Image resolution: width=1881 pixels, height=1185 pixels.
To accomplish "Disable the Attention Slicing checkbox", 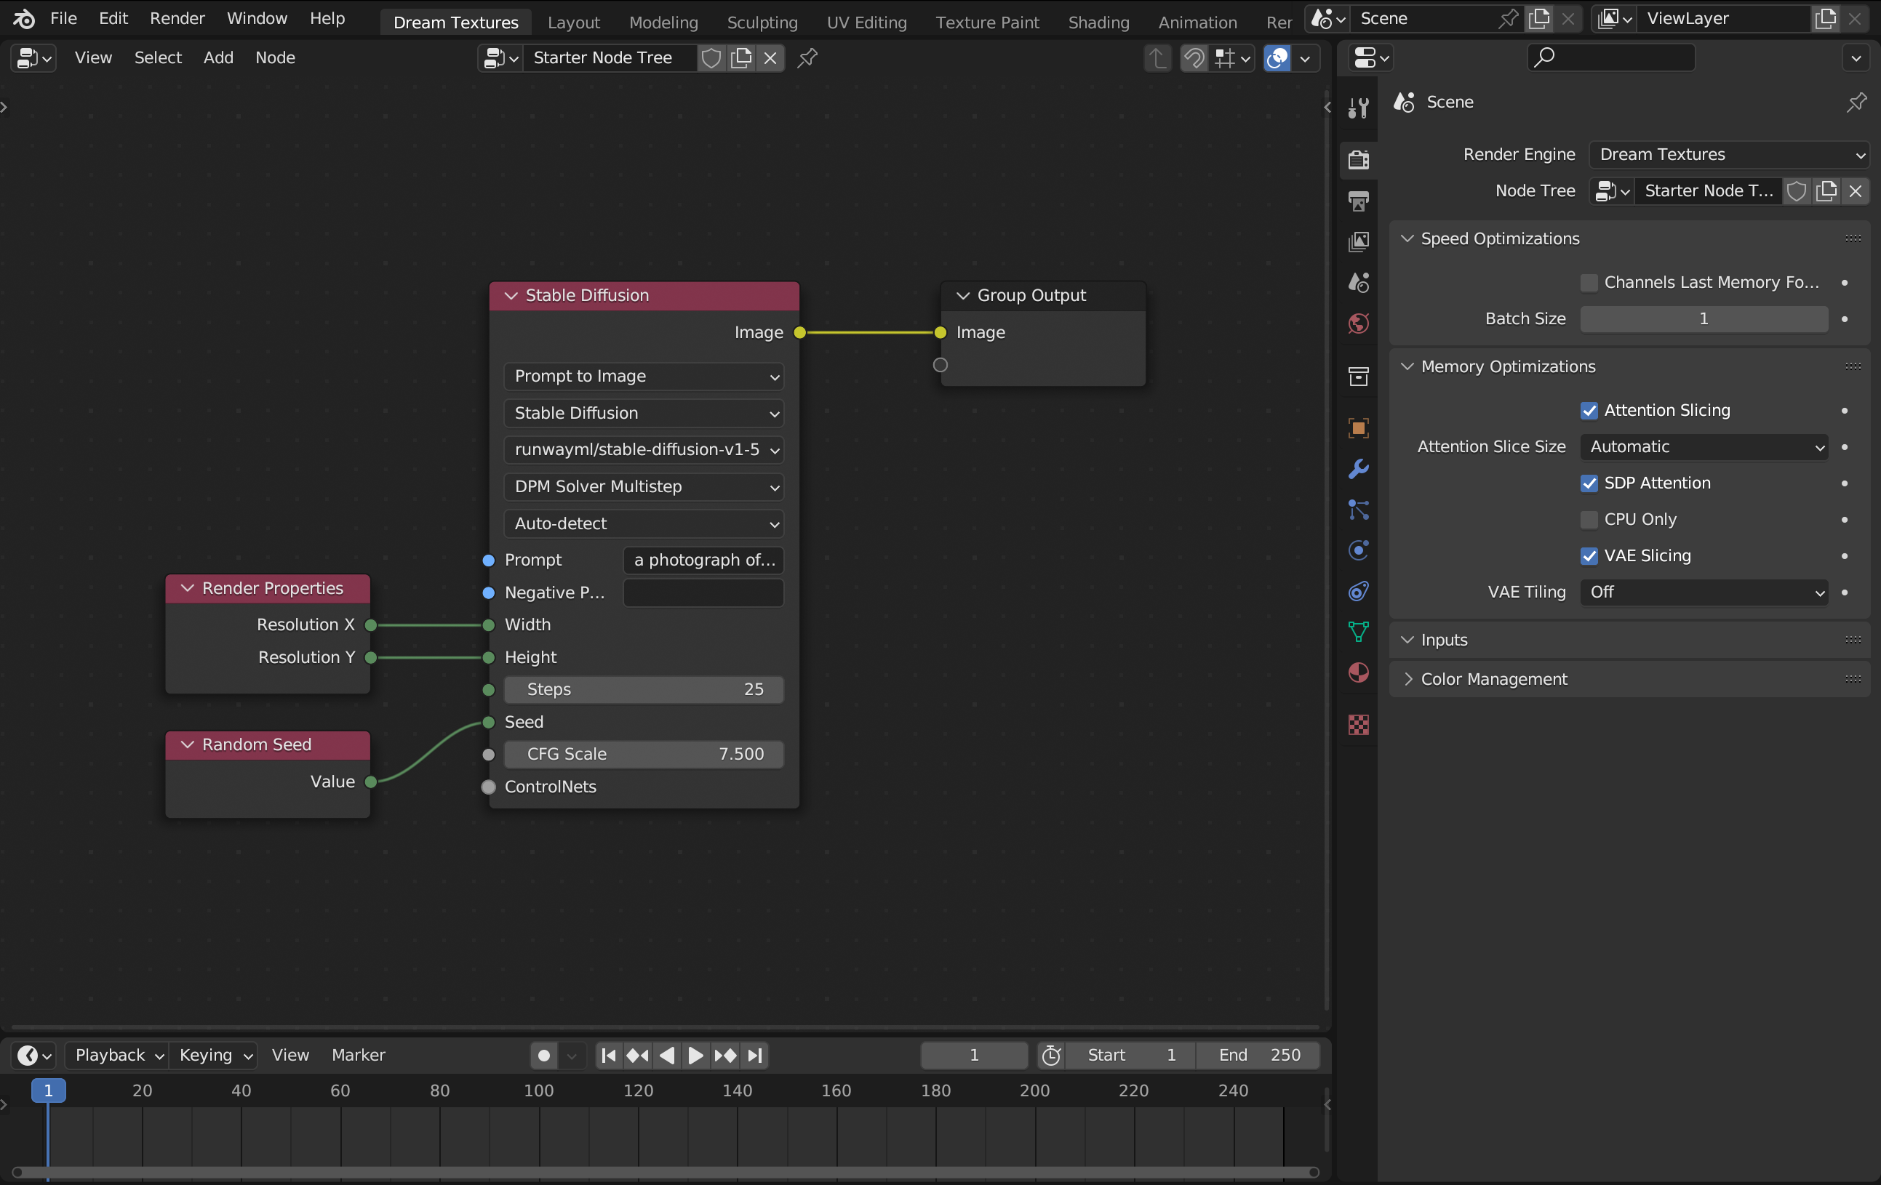I will point(1589,411).
